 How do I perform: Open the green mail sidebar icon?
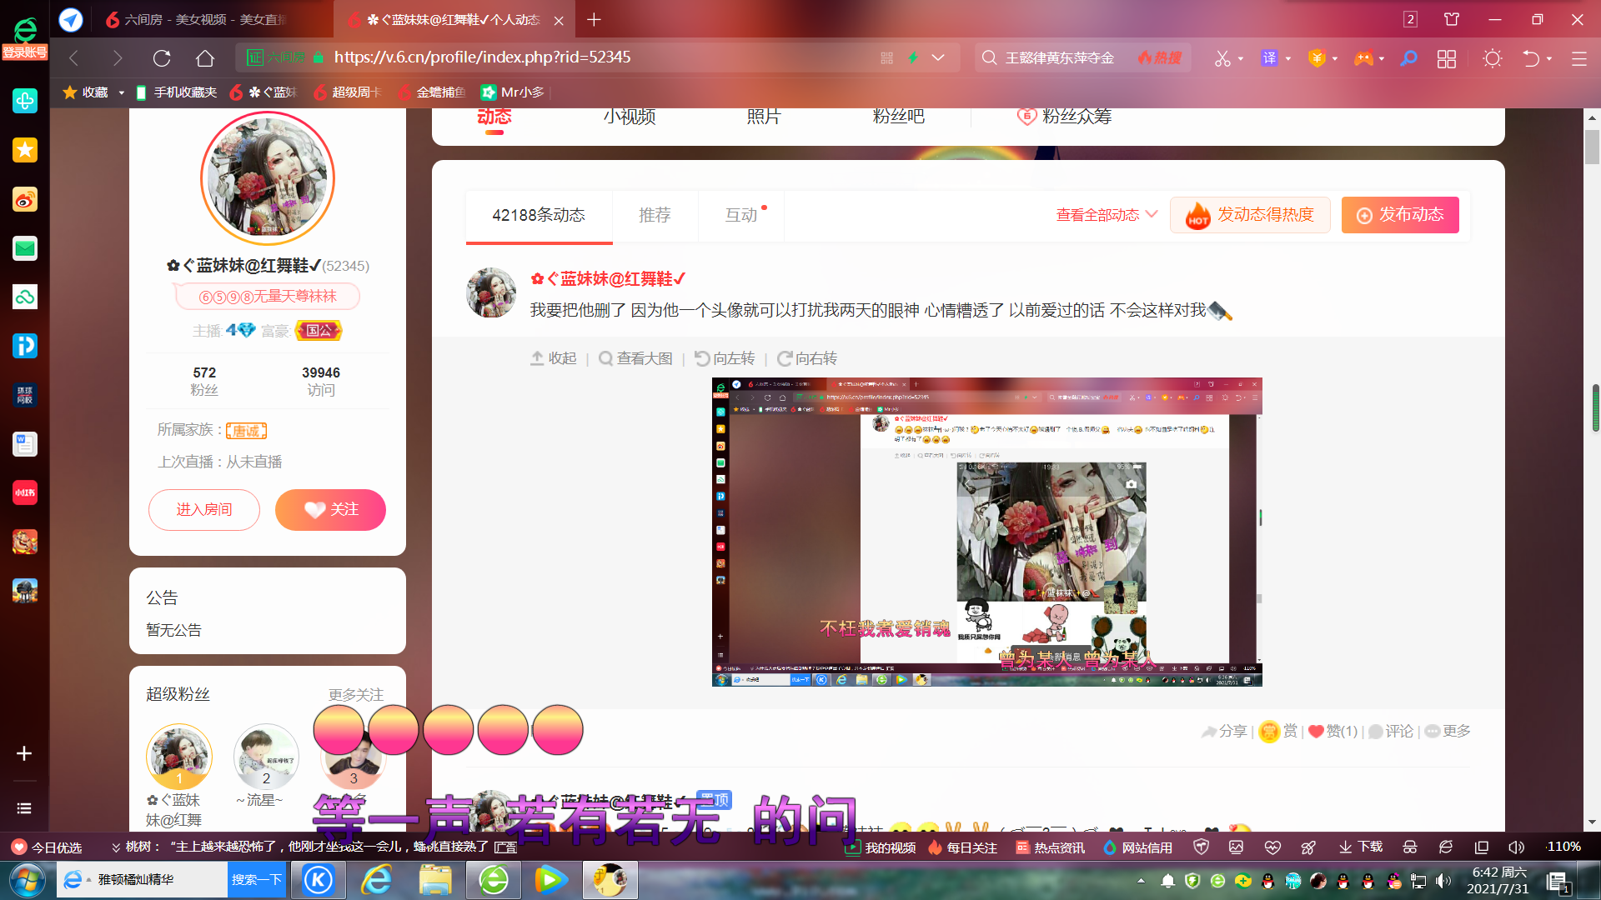pos(25,247)
